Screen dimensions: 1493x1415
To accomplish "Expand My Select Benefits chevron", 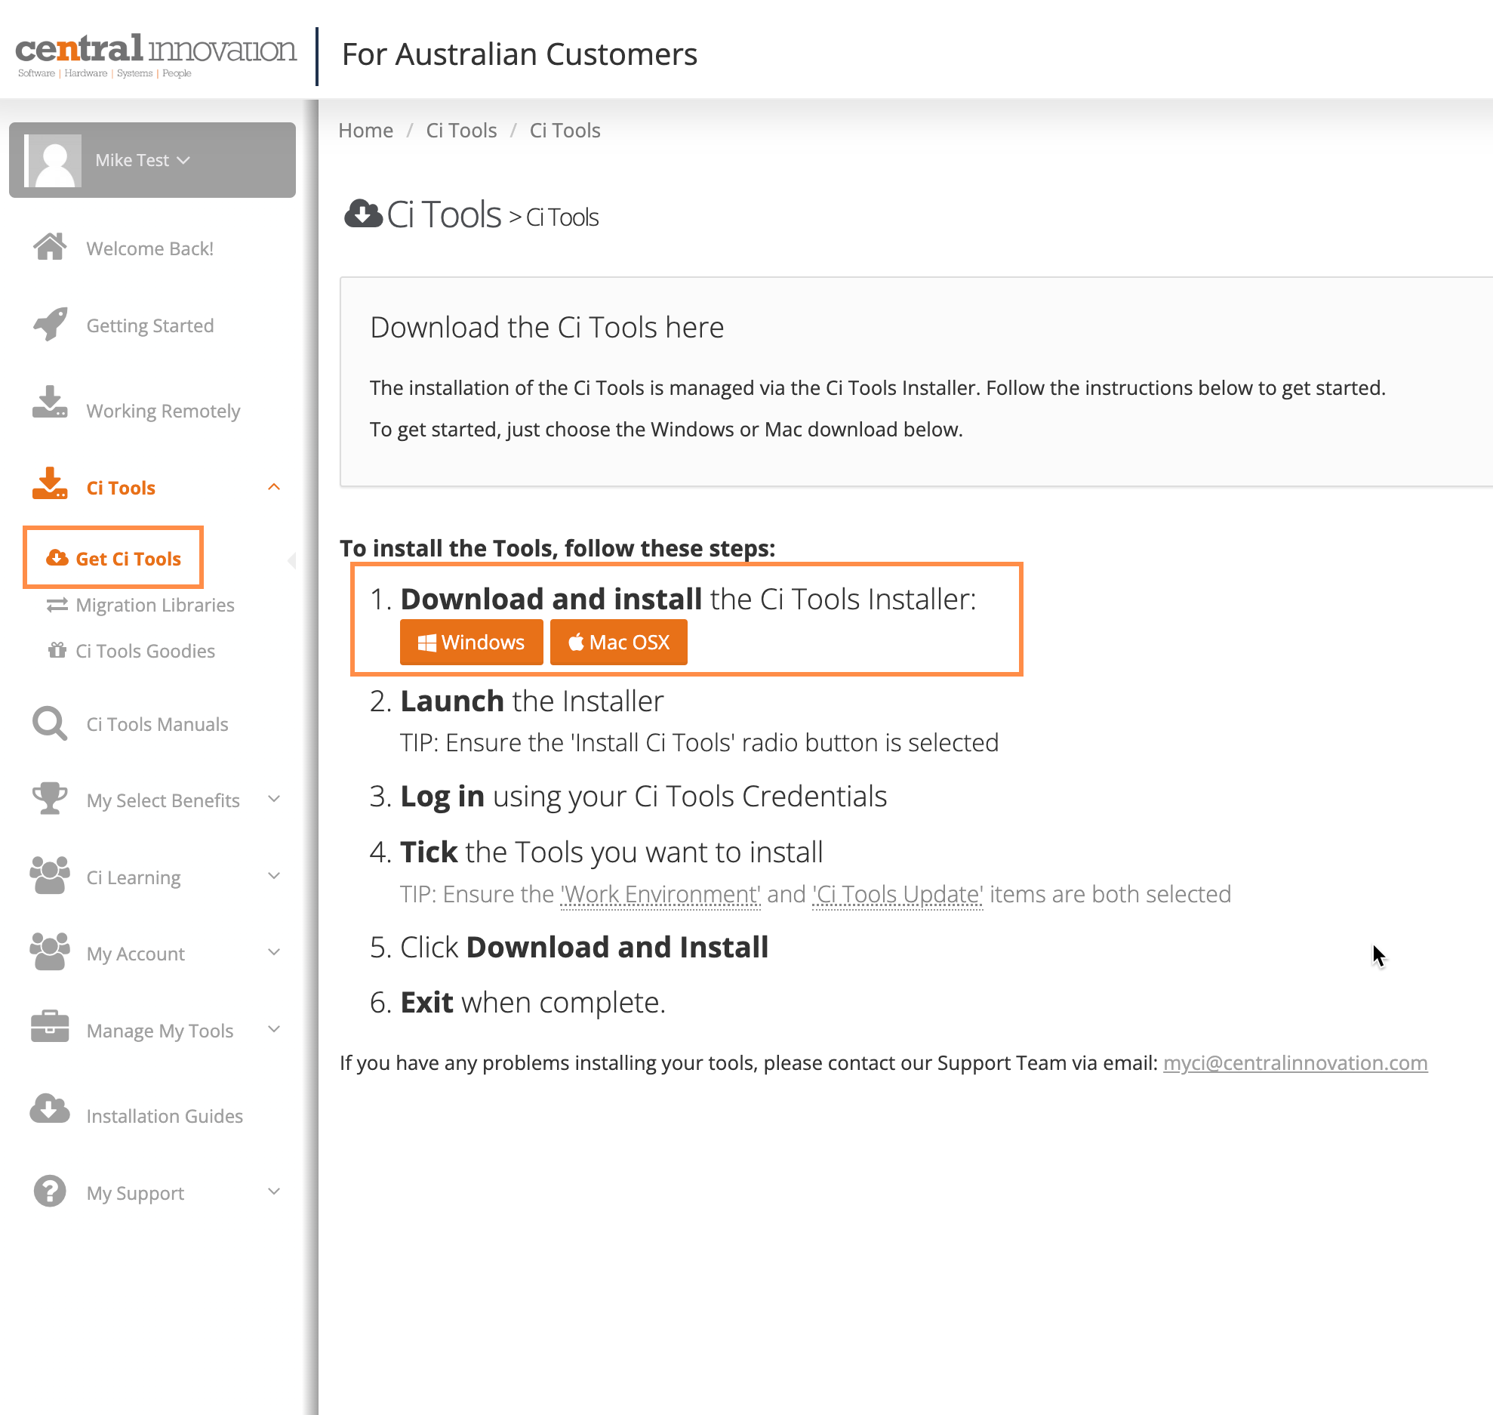I will pyautogui.click(x=274, y=799).
